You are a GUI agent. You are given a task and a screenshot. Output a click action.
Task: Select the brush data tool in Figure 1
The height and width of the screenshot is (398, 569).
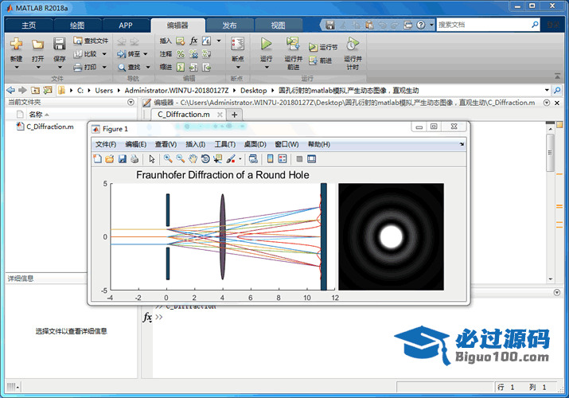tap(231, 159)
